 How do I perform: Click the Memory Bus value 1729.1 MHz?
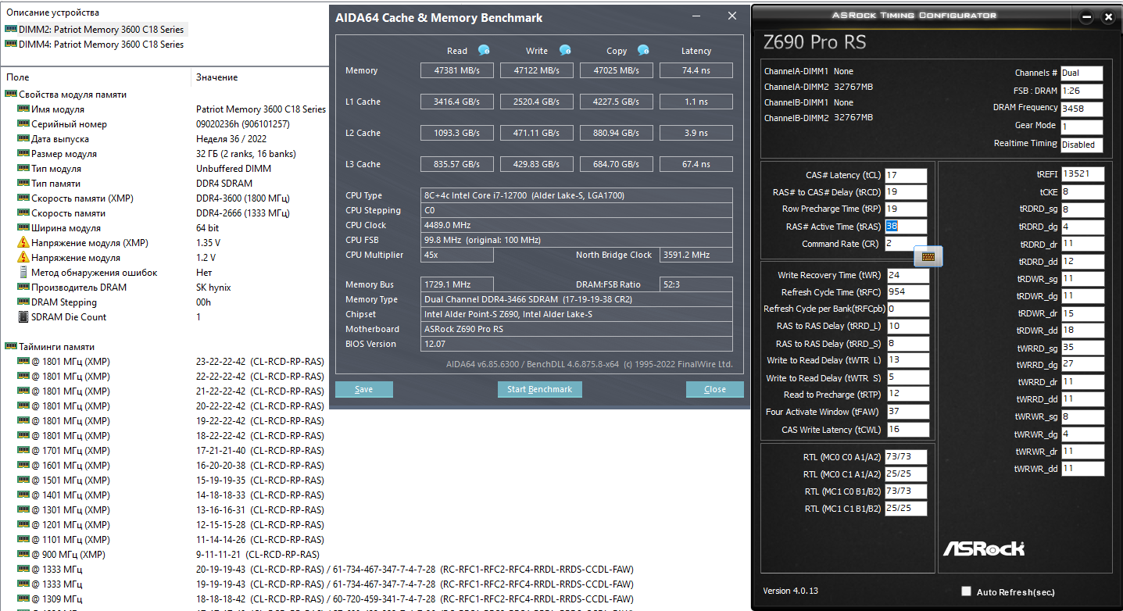click(456, 284)
